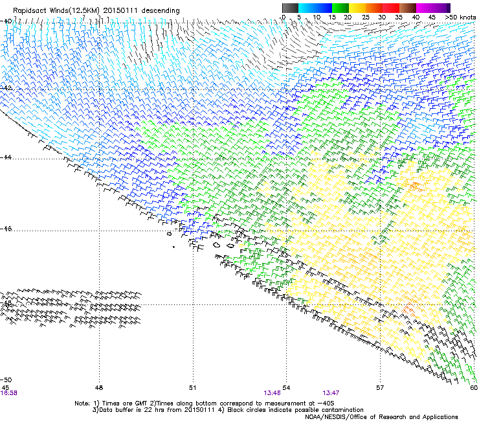This screenshot has height=421, width=479.
Task: Click the purple '13:47' time stamp
Action: [331, 393]
